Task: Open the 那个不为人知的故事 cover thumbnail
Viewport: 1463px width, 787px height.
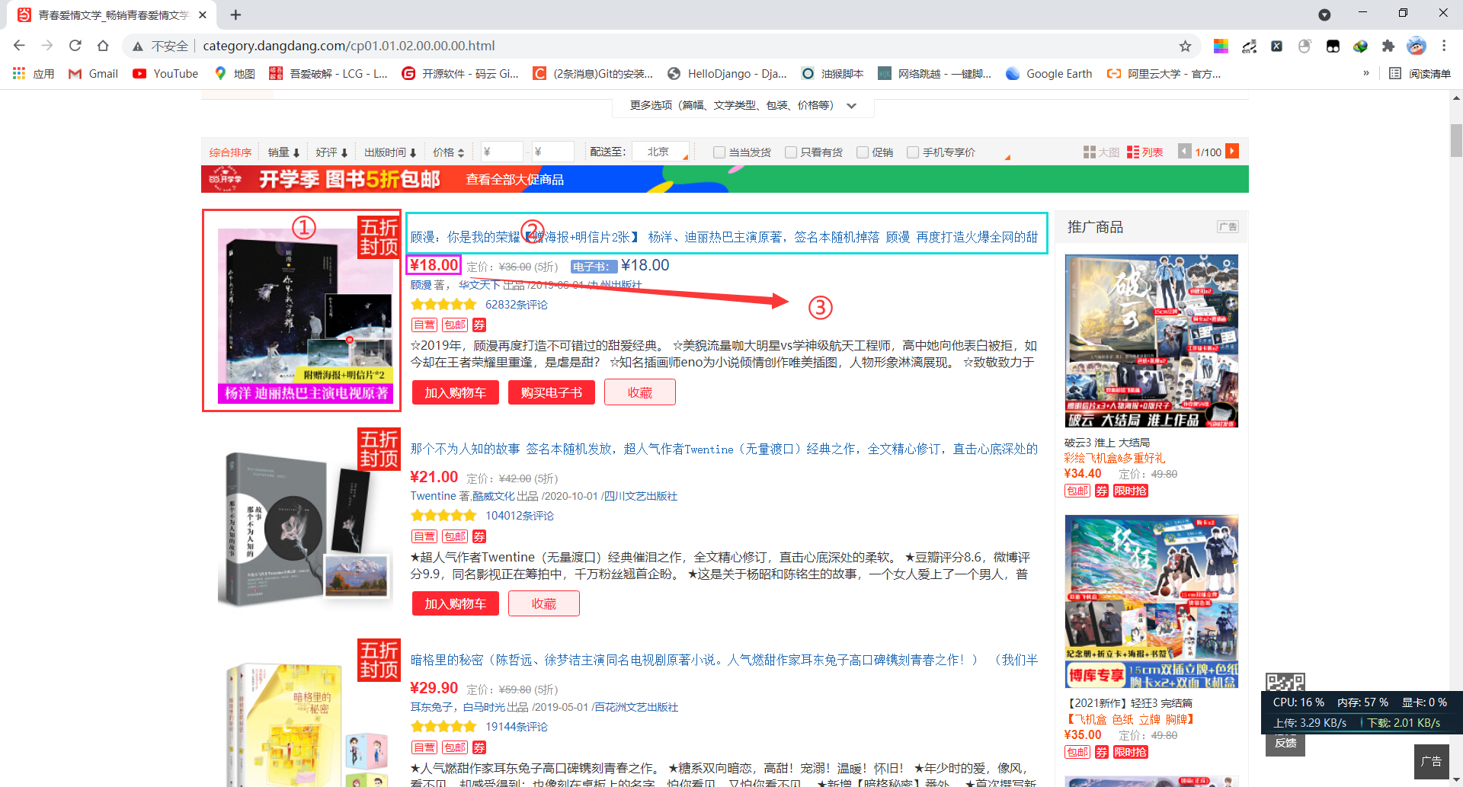Action: (305, 527)
